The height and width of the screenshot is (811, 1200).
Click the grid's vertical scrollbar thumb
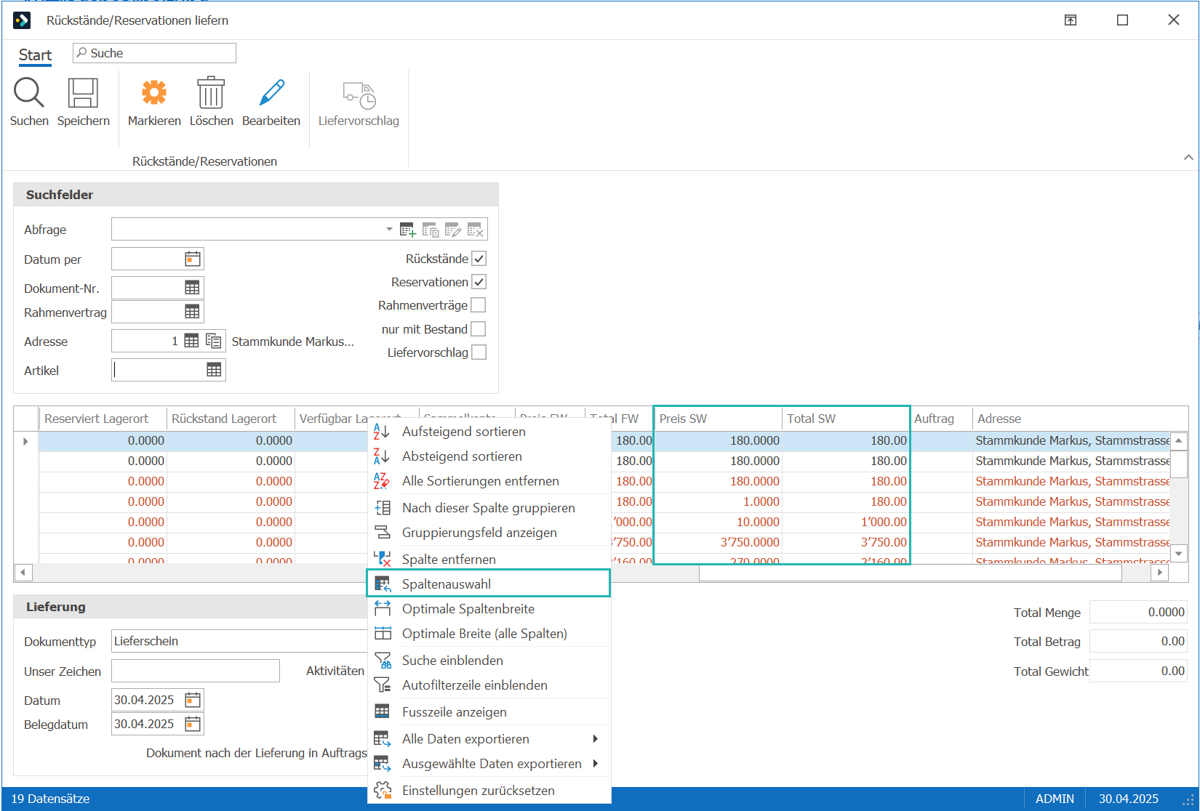pos(1179,464)
